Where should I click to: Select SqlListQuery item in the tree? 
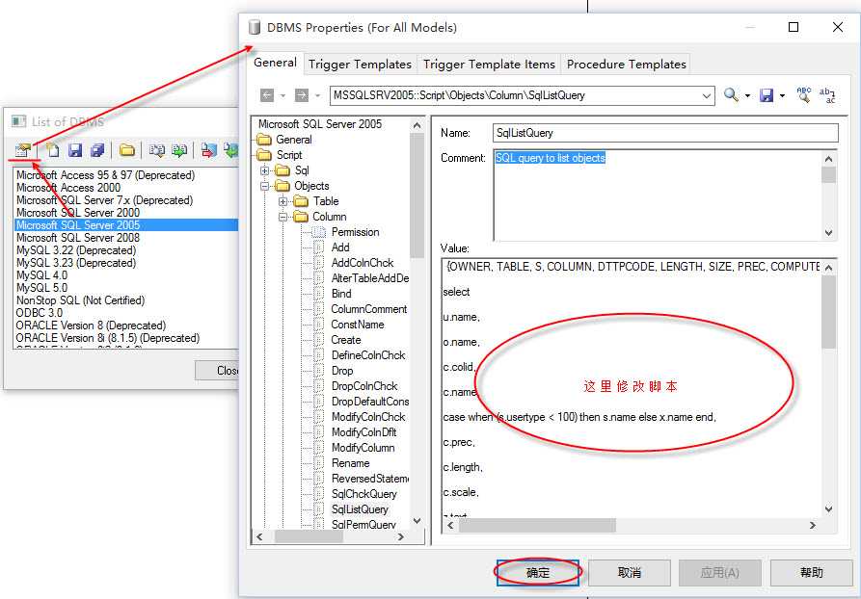[360, 509]
